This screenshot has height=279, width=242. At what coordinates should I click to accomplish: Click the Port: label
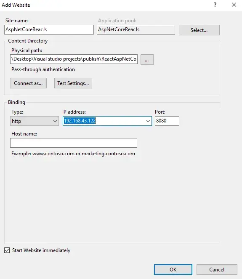click(160, 112)
